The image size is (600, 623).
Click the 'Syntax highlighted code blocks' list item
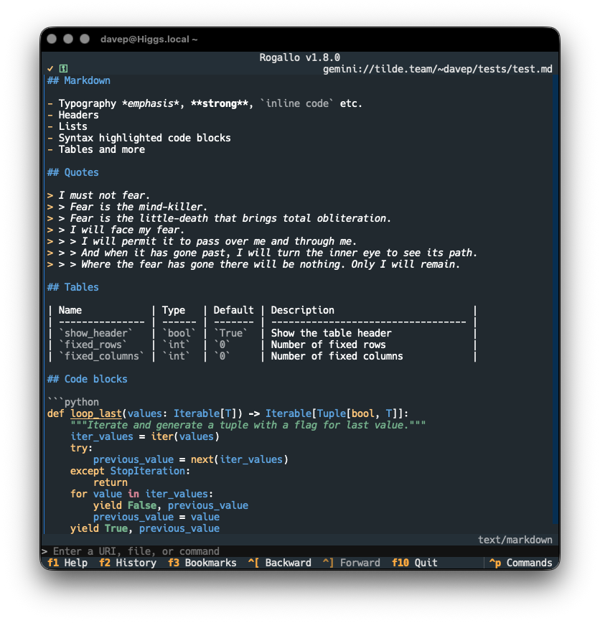pos(145,138)
